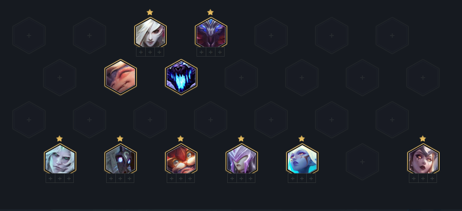
Task: Choose the blue-skinned white-haired champion
Action: (x=302, y=159)
